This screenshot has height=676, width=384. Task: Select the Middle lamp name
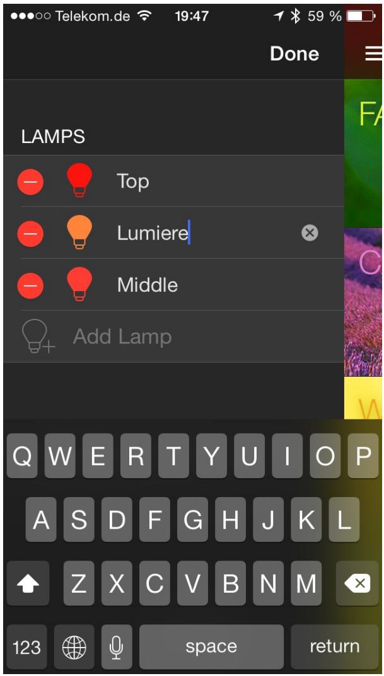pos(148,285)
